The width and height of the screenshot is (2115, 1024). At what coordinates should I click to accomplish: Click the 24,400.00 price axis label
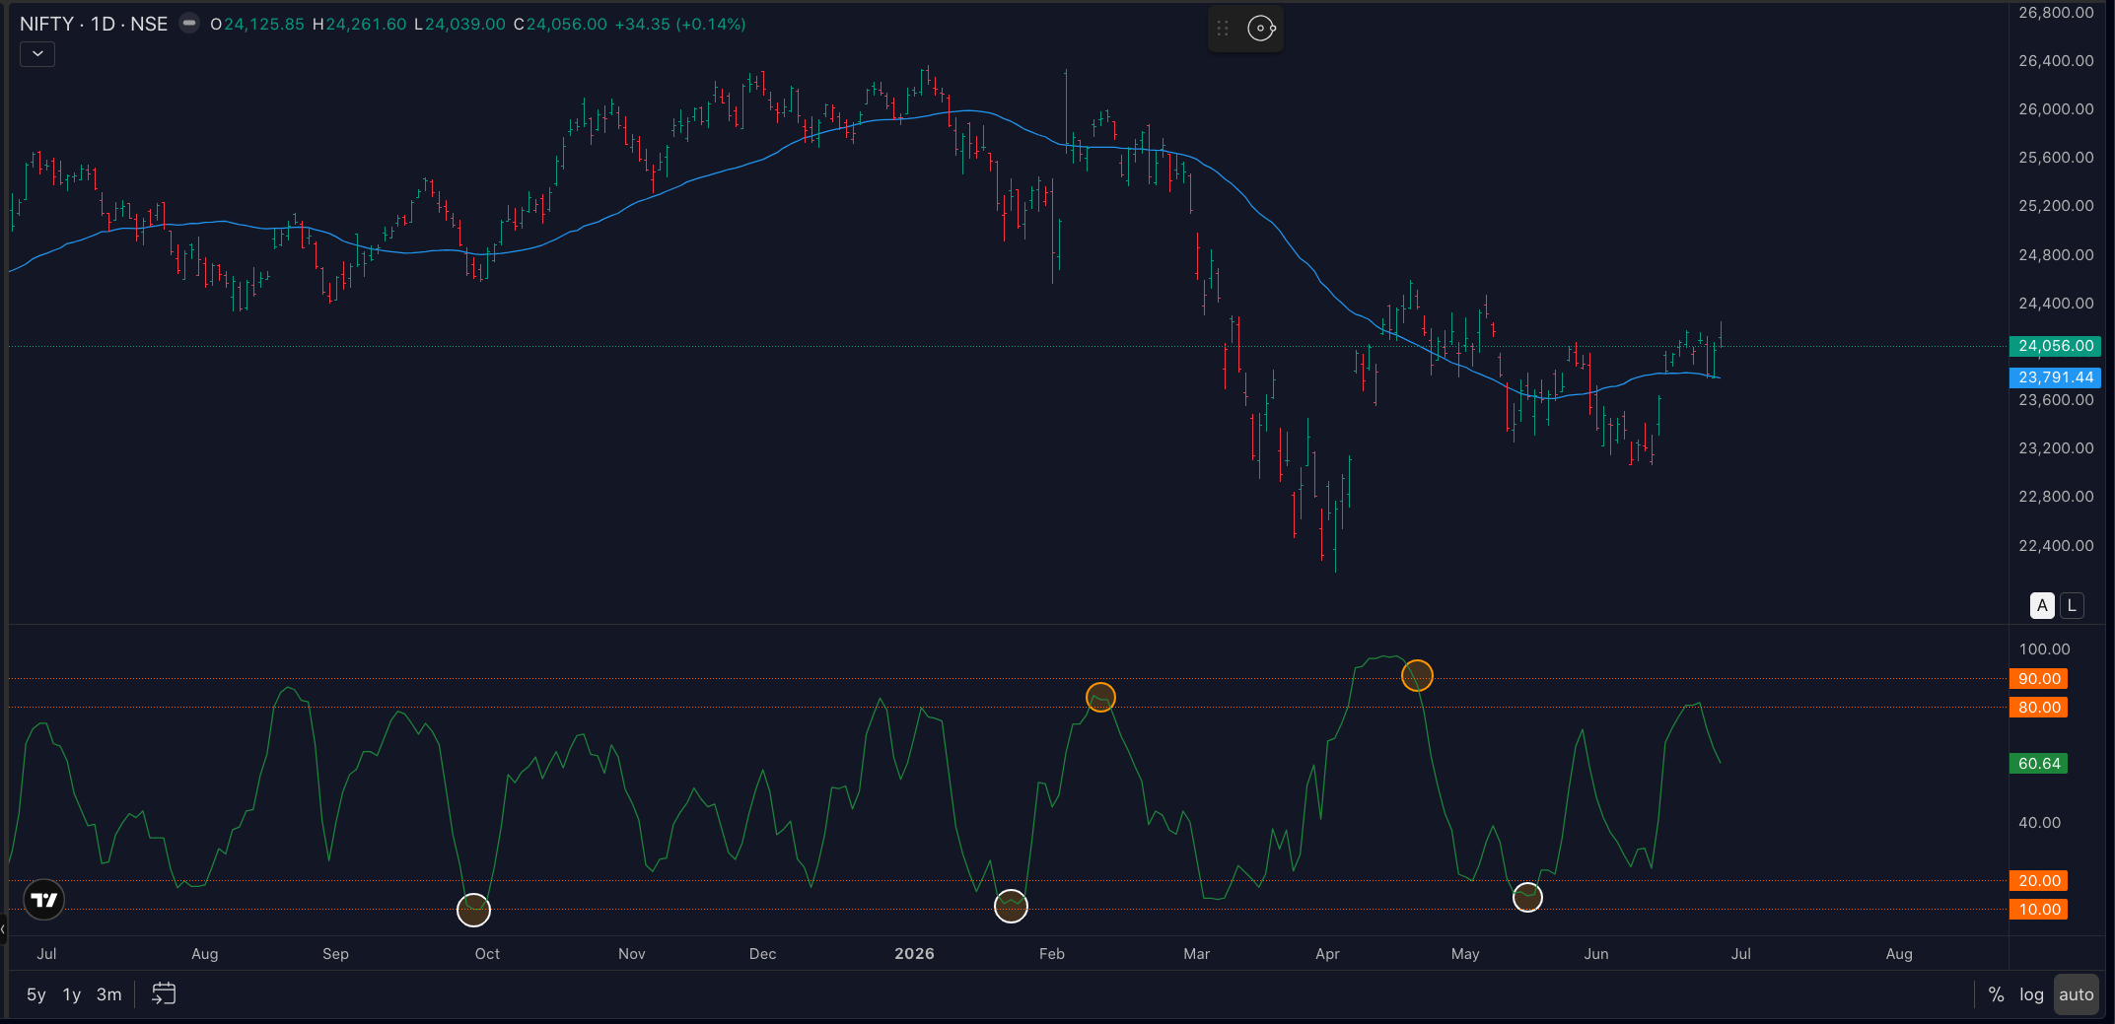[x=2056, y=304]
